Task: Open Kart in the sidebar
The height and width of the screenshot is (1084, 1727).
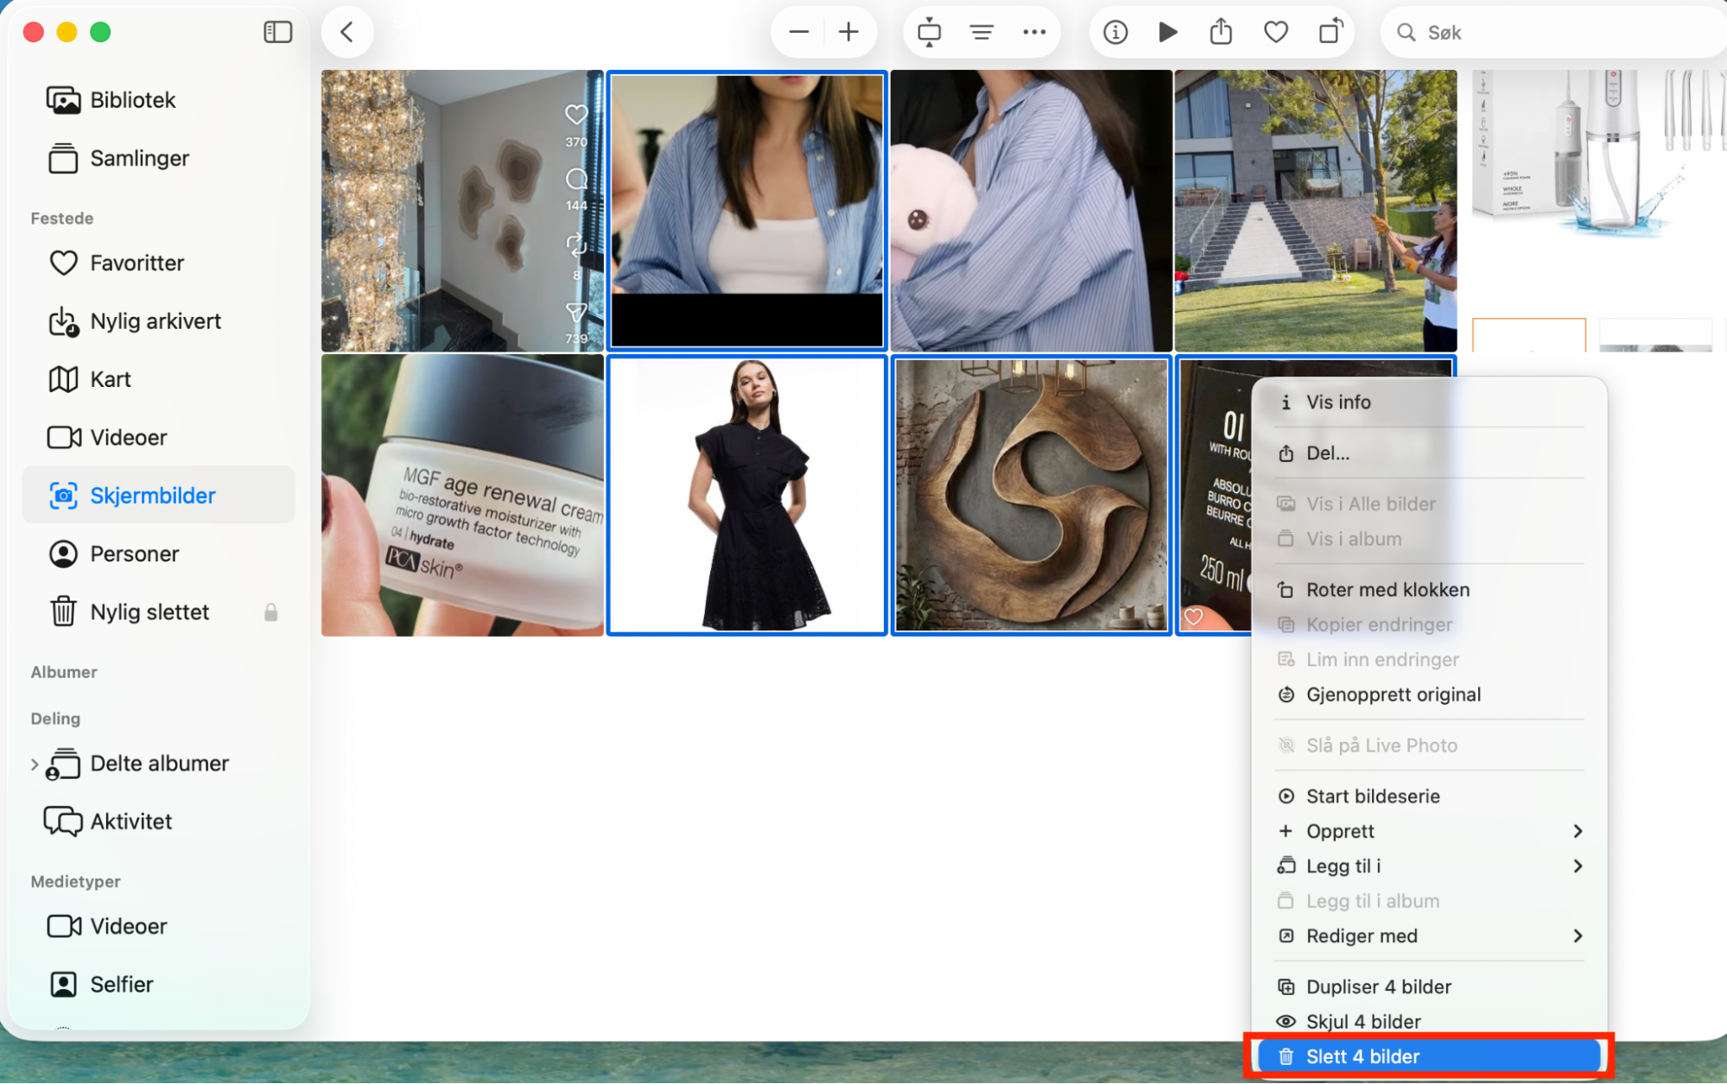Action: [x=158, y=379]
